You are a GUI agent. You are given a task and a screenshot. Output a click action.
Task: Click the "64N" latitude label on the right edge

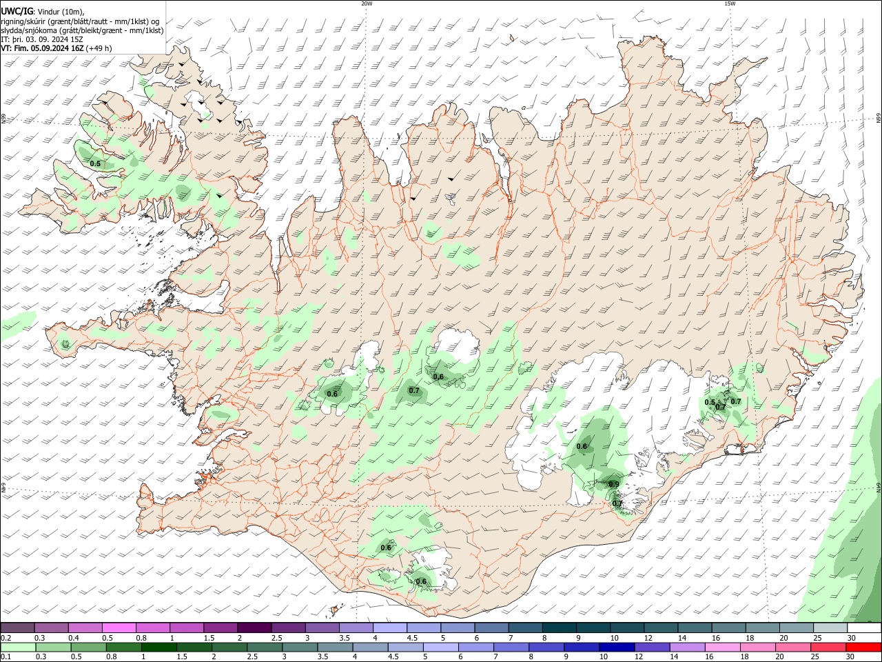pos(879,487)
